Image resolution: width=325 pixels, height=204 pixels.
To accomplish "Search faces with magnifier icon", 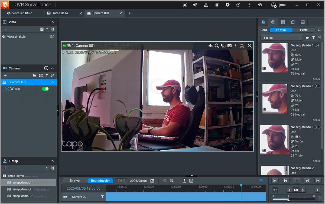I will pyautogui.click(x=320, y=30).
